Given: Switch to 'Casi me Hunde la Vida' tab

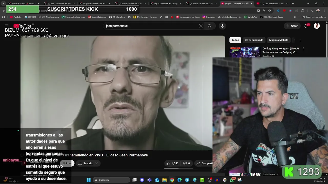Looking at the screenshot, I should tap(272, 4).
